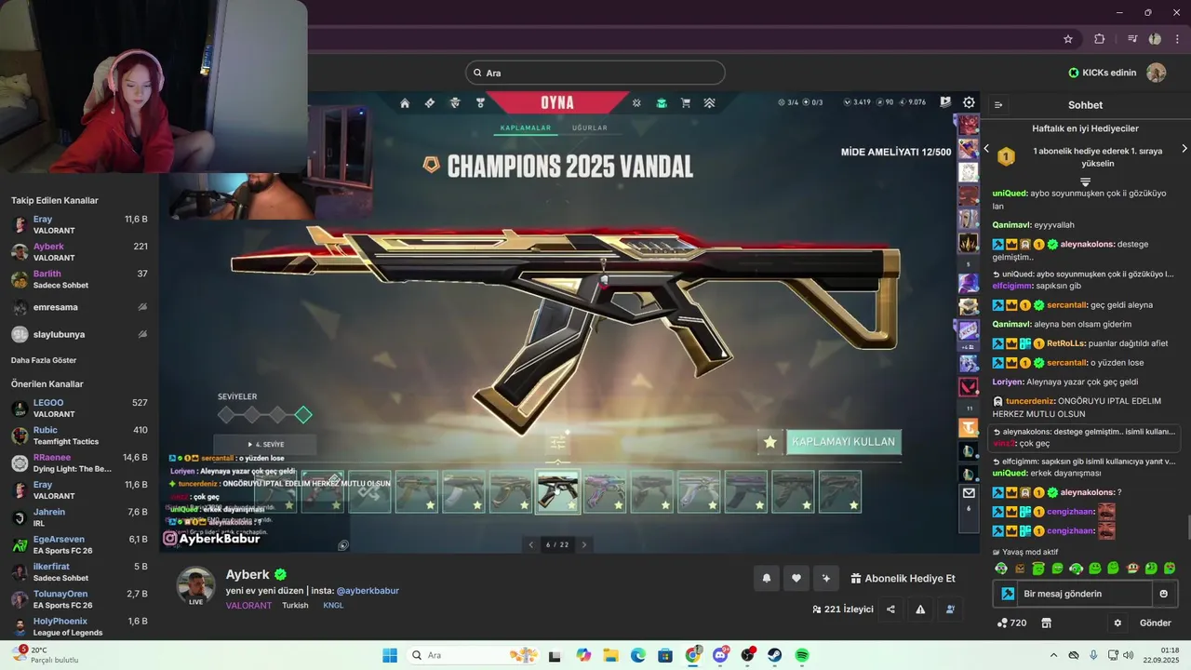1191x670 pixels.
Task: Focus the Bir mesaj gönderin chat input
Action: click(1084, 594)
